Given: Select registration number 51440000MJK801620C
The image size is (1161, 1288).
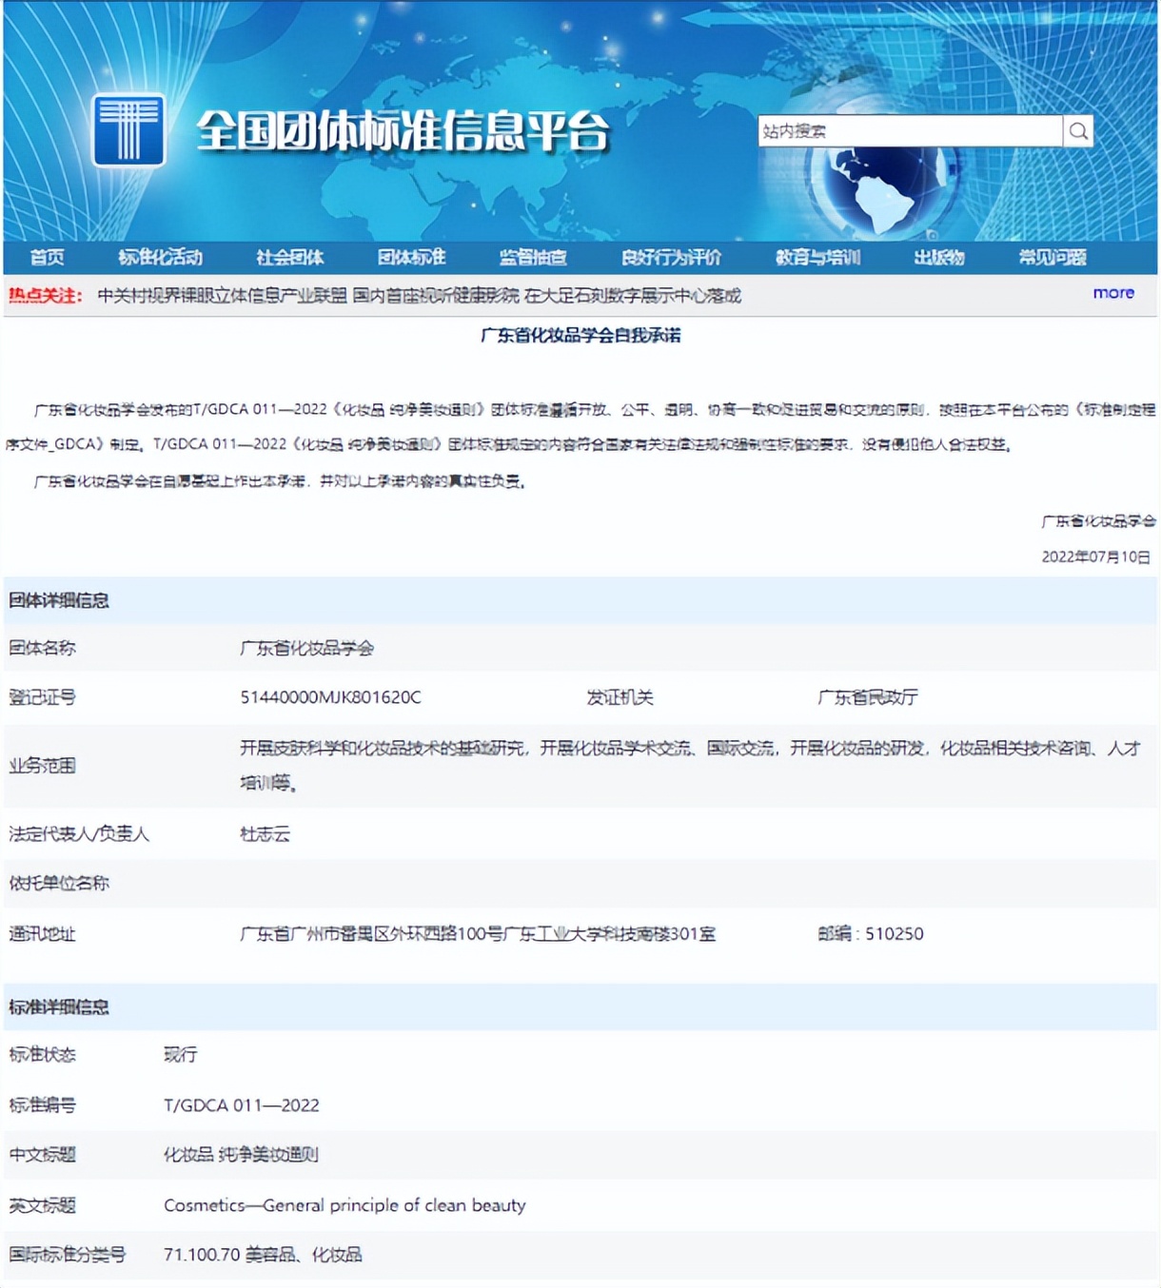Looking at the screenshot, I should click(330, 697).
